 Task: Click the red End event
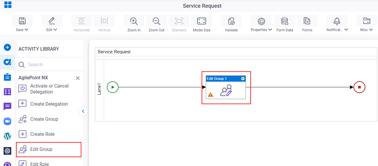(359, 87)
